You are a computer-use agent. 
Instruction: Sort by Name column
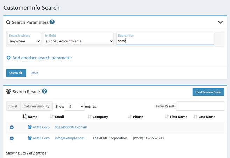33,117
